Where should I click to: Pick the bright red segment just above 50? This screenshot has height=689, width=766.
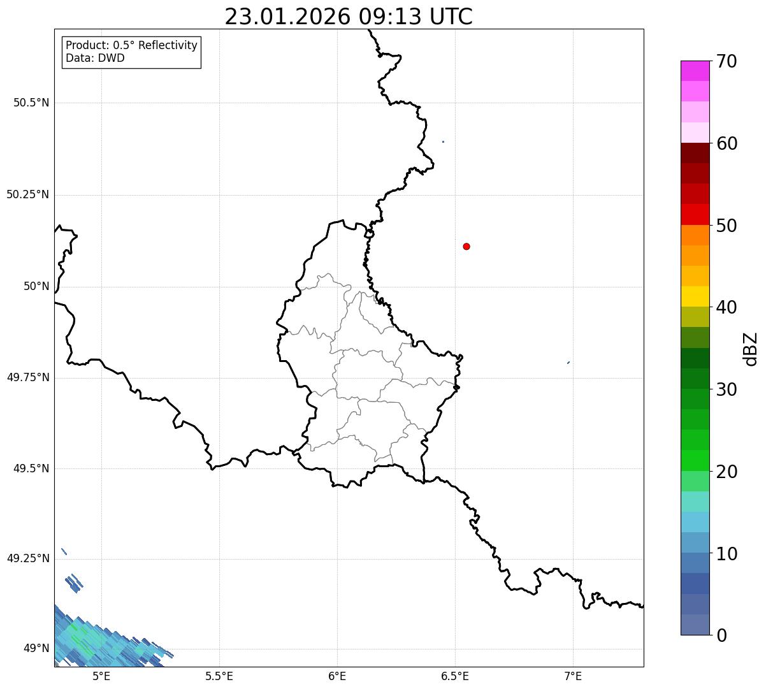695,215
